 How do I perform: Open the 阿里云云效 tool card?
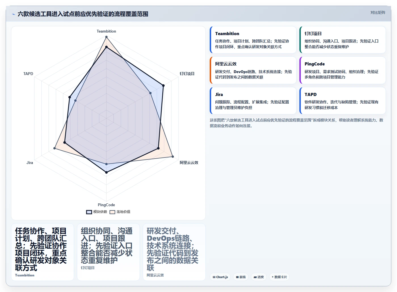(253, 70)
